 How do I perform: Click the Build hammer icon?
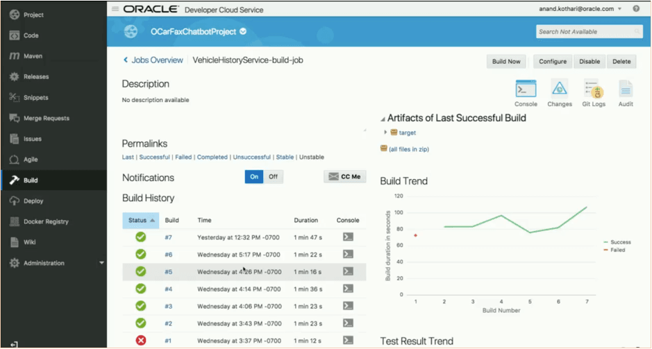click(x=14, y=180)
